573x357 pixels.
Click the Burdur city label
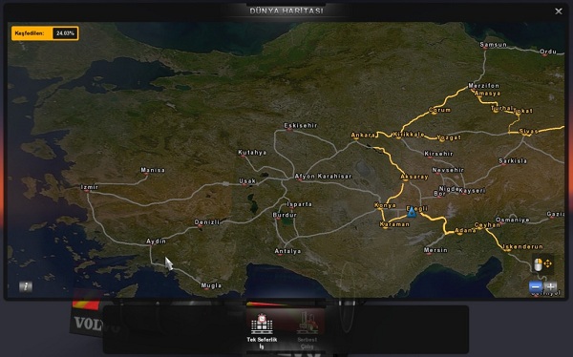[x=285, y=215]
